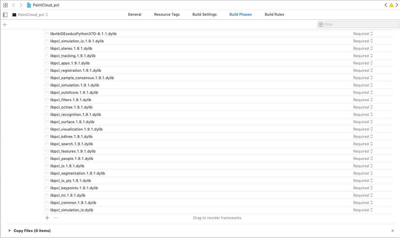Remove framework with the minus button
The image size is (400, 238).
tap(55, 218)
